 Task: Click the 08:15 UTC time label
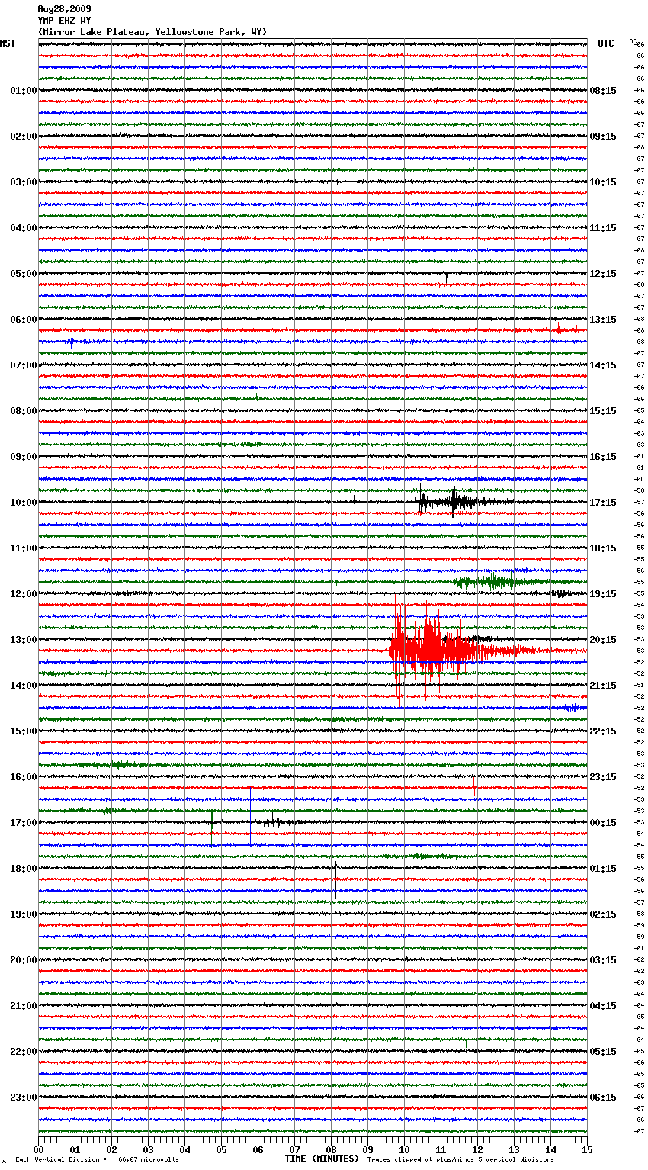[603, 91]
